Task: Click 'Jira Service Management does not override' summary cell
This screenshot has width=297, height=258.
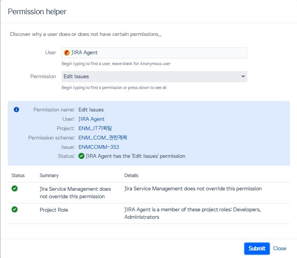Action: pos(75,193)
